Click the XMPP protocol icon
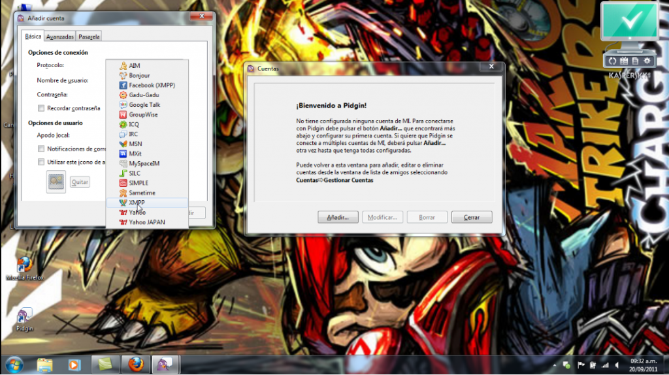Image resolution: width=669 pixels, height=375 pixels. coord(123,203)
